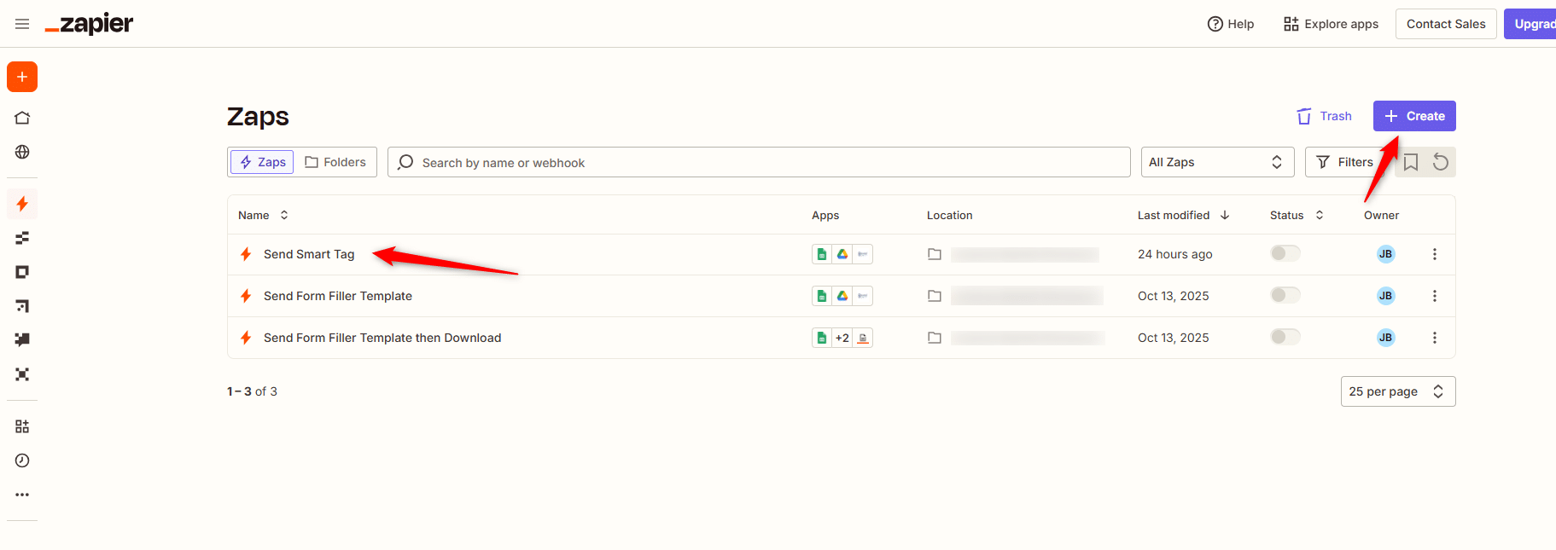Toggle the Send Smart Tag zap on
This screenshot has height=550, width=1556.
coord(1285,253)
